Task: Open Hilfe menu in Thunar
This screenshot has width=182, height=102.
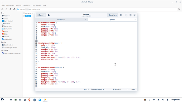Action: click(45, 6)
